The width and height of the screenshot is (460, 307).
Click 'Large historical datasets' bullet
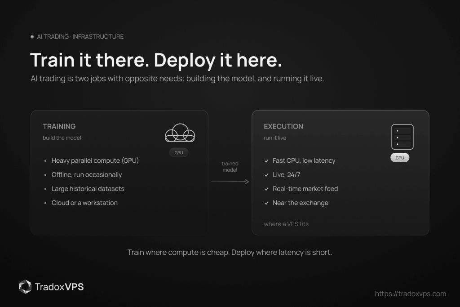coord(88,189)
